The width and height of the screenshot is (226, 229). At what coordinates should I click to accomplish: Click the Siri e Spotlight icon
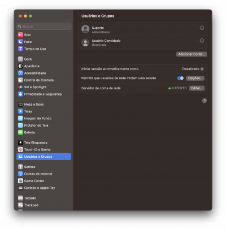click(x=20, y=87)
